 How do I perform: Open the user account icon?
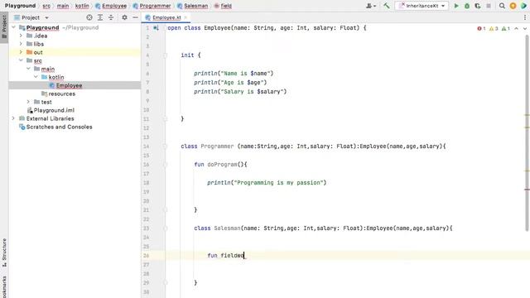pos(370,6)
